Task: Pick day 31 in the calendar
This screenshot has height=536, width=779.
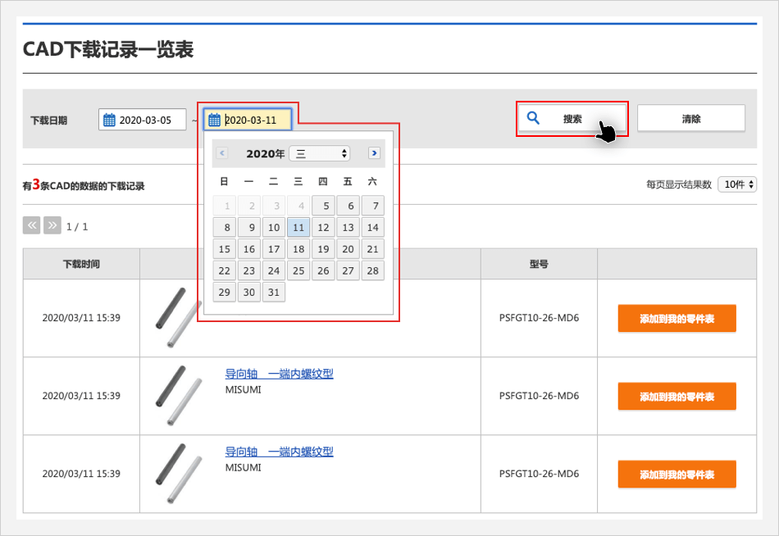Action: coord(274,293)
